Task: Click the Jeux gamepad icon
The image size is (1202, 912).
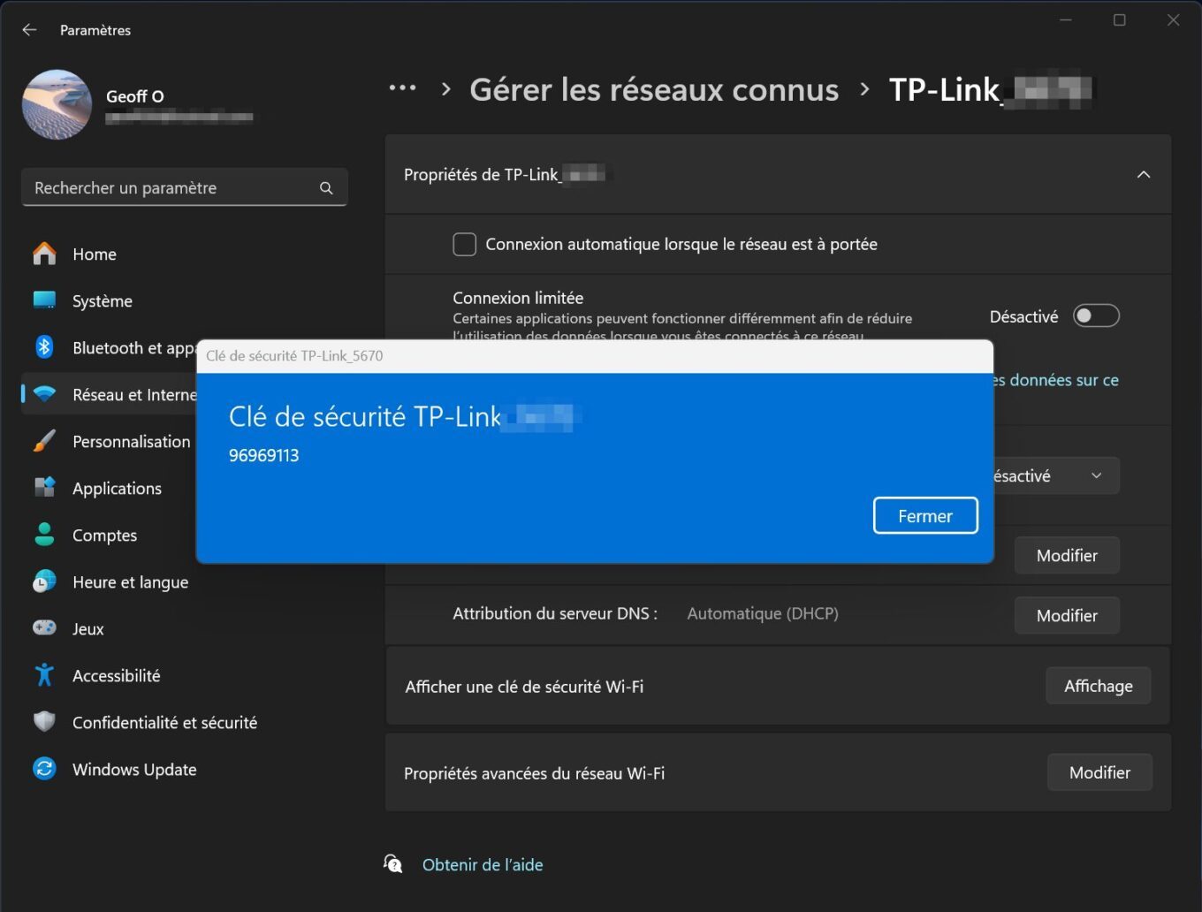Action: (x=44, y=628)
